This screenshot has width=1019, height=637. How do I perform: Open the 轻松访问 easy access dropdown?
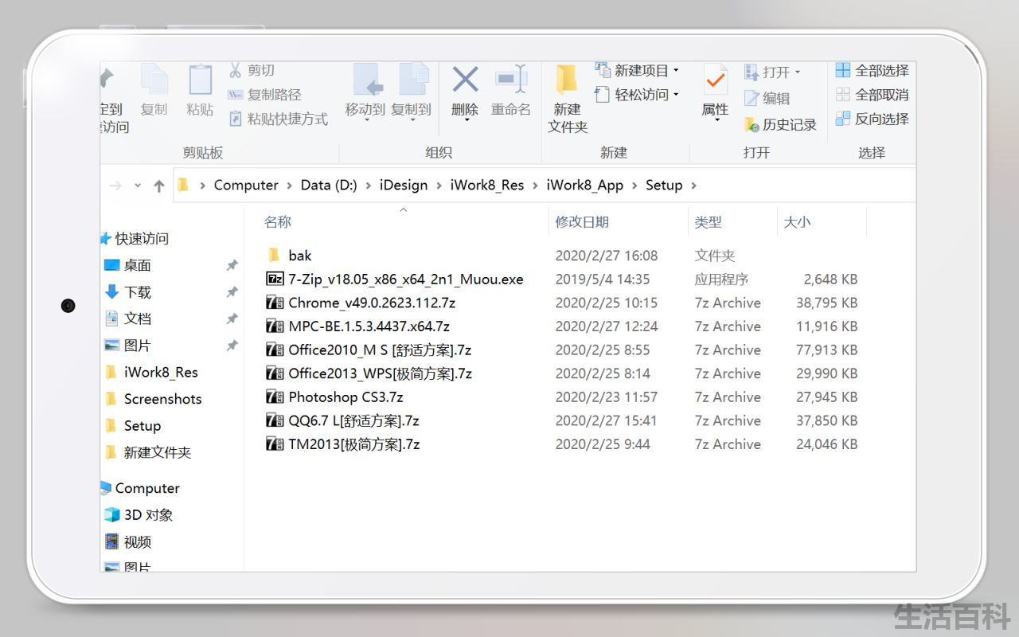[638, 94]
